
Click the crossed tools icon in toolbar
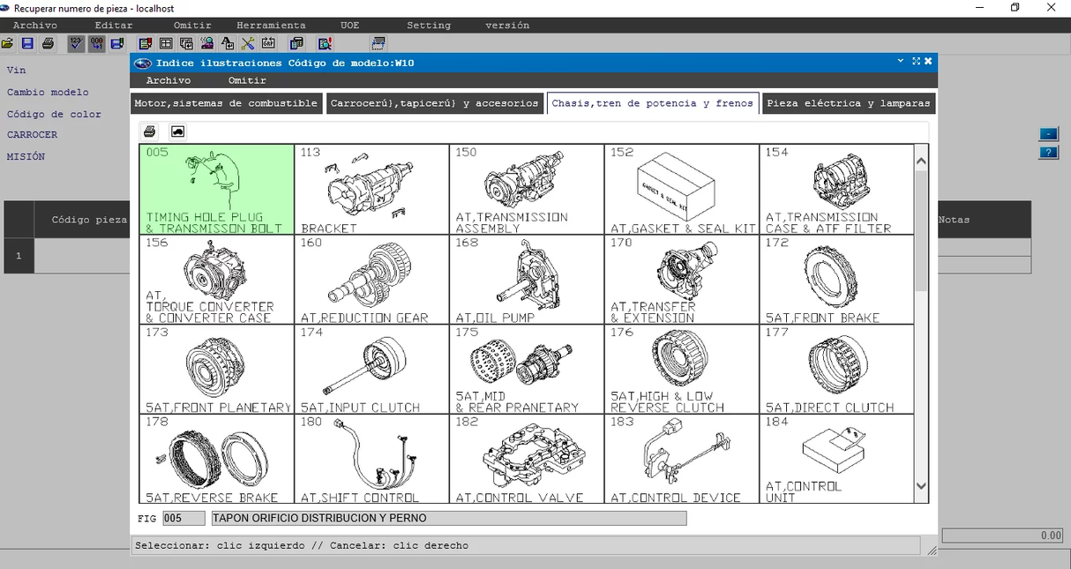pyautogui.click(x=248, y=43)
